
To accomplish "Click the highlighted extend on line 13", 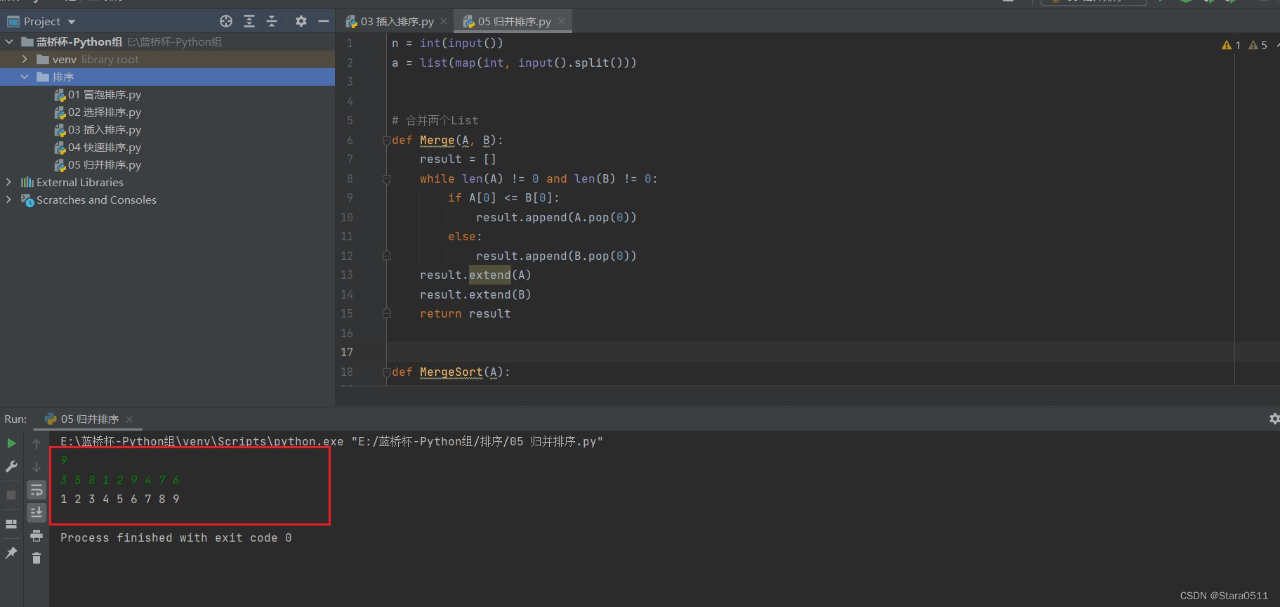I will coord(490,275).
